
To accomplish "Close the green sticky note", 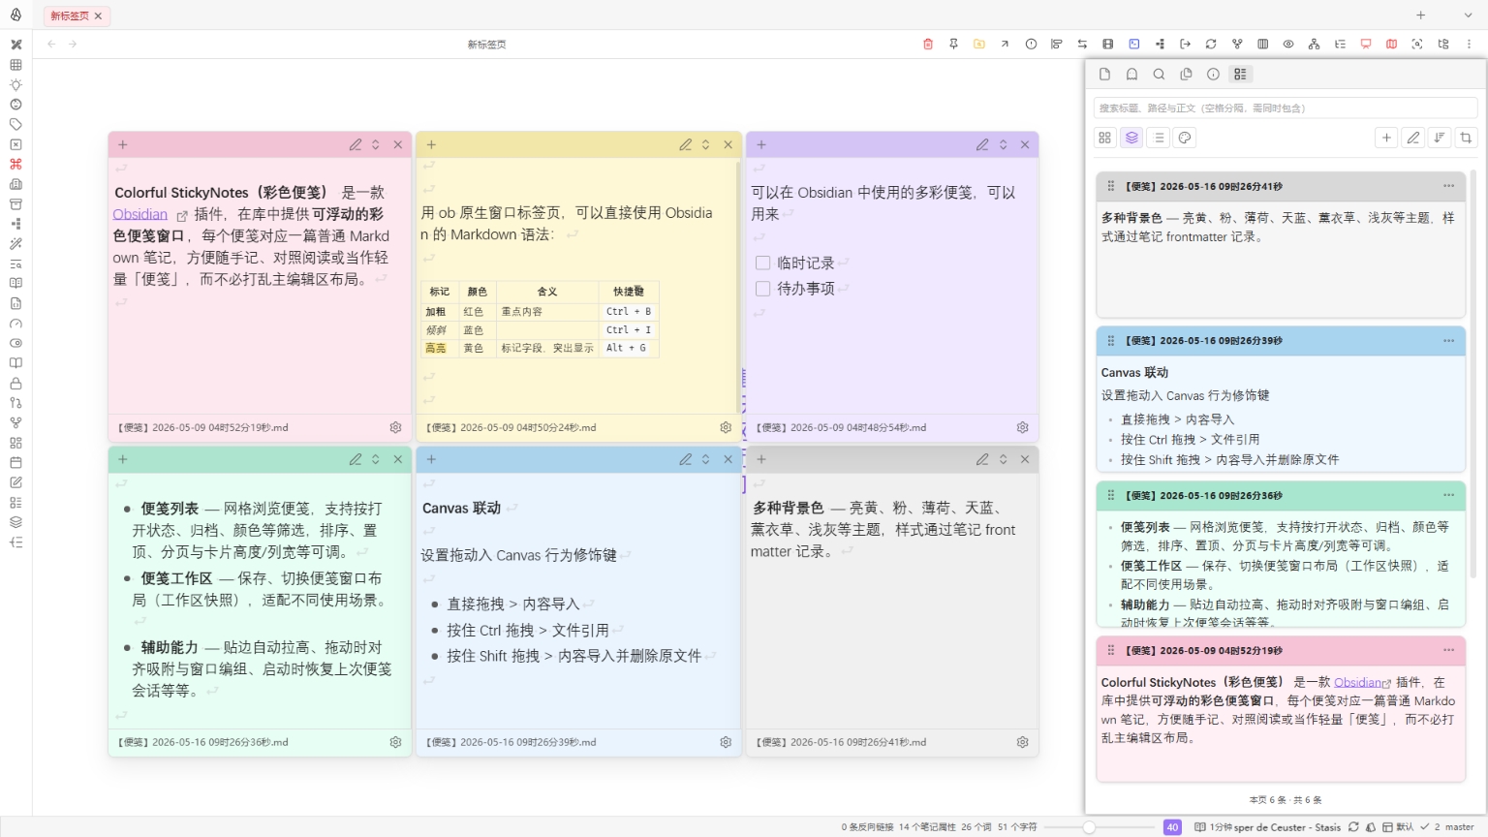I will (x=398, y=459).
